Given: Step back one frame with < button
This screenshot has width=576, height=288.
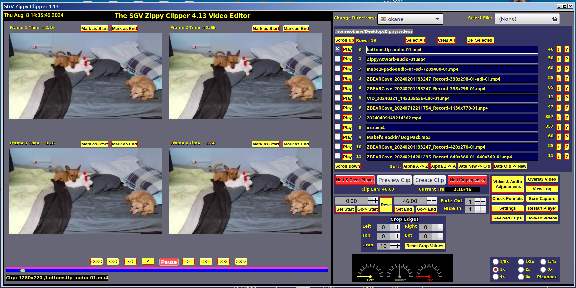Looking at the screenshot, I should click(148, 261).
